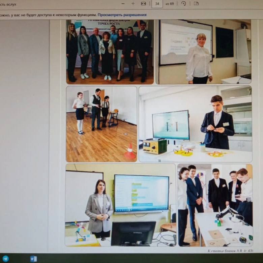This screenshot has height=263, width=263.
Task: Select the photo of students with robotic arm
Action: (215, 205)
